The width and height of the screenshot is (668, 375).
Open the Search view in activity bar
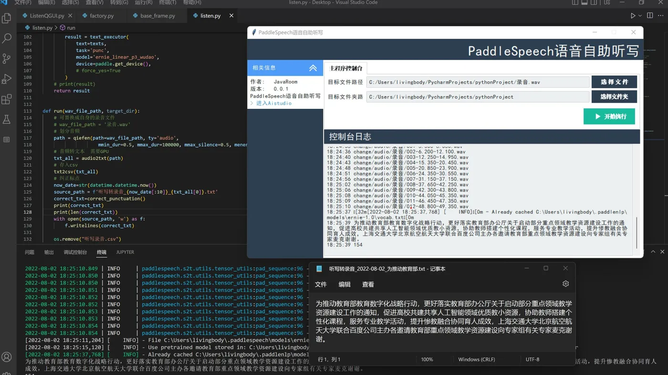click(7, 38)
